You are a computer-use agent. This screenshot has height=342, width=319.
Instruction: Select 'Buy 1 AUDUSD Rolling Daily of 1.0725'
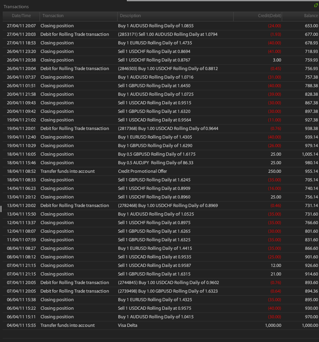point(156,94)
